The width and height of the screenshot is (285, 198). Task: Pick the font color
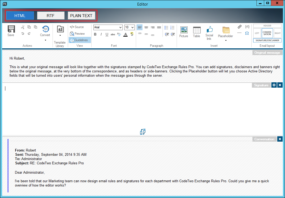125,34
